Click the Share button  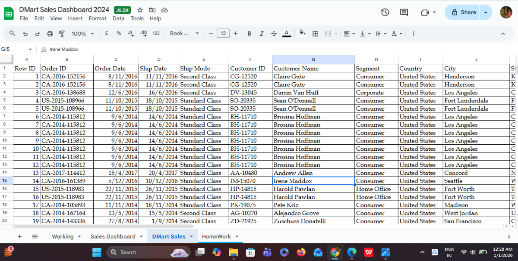click(x=464, y=12)
